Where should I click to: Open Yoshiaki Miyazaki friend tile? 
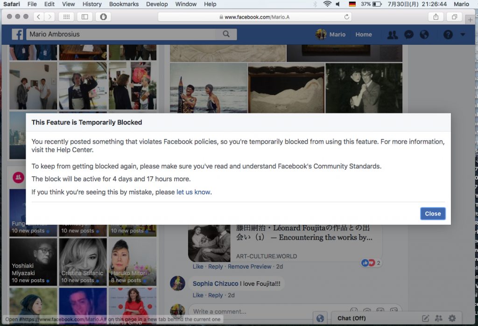click(33, 262)
